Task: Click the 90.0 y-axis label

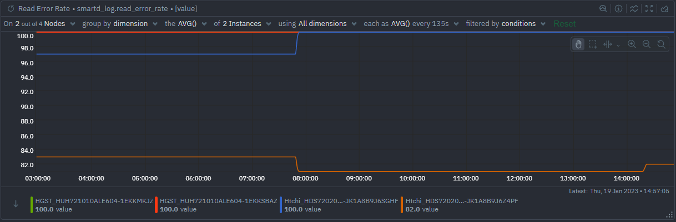Action: (27, 107)
